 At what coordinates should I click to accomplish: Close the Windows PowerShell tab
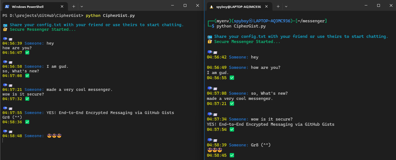62,7
